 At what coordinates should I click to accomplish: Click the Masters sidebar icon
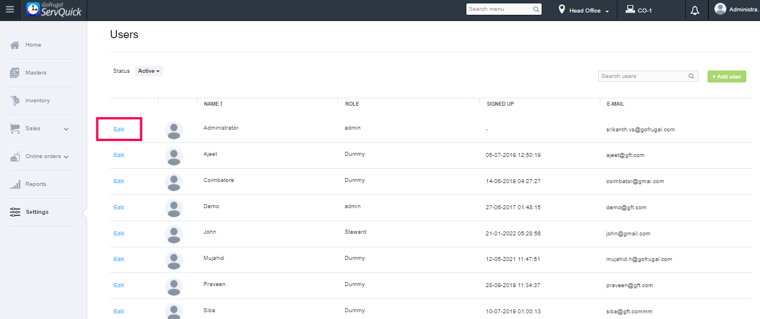15,73
